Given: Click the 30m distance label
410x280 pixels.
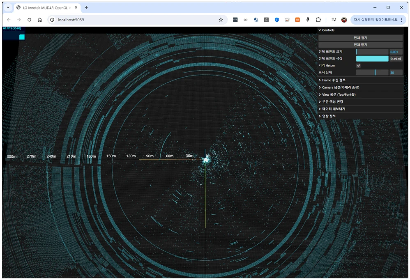Looking at the screenshot, I should [189, 156].
